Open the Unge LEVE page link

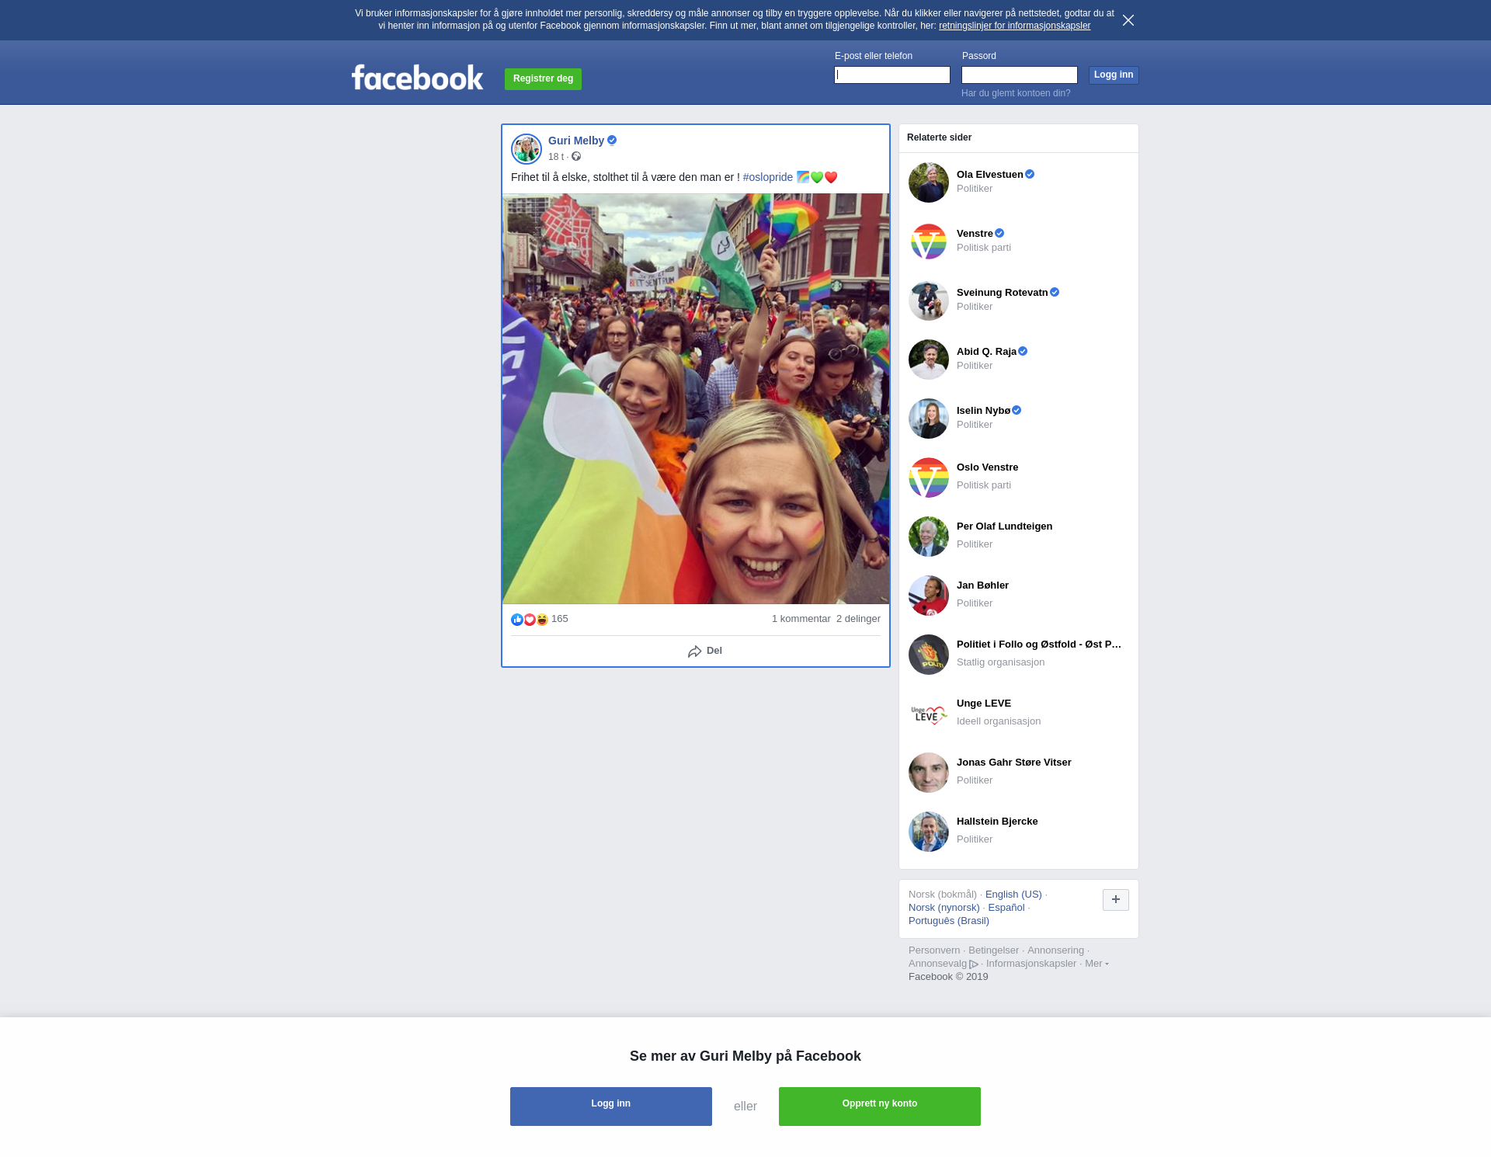984,704
